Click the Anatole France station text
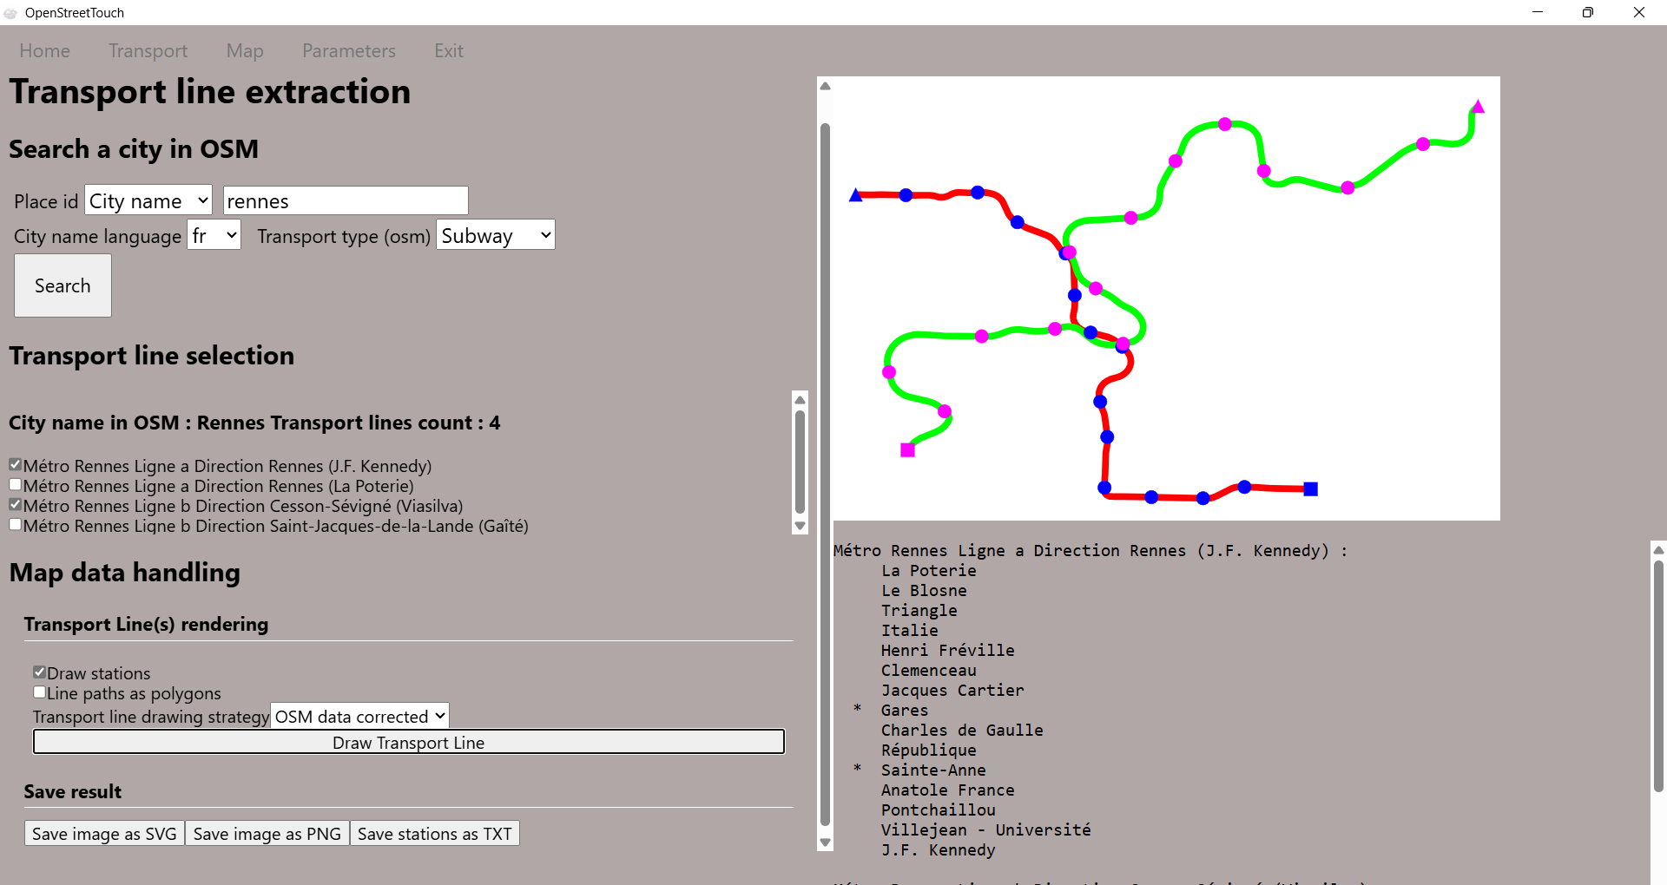The width and height of the screenshot is (1667, 885). (x=948, y=790)
